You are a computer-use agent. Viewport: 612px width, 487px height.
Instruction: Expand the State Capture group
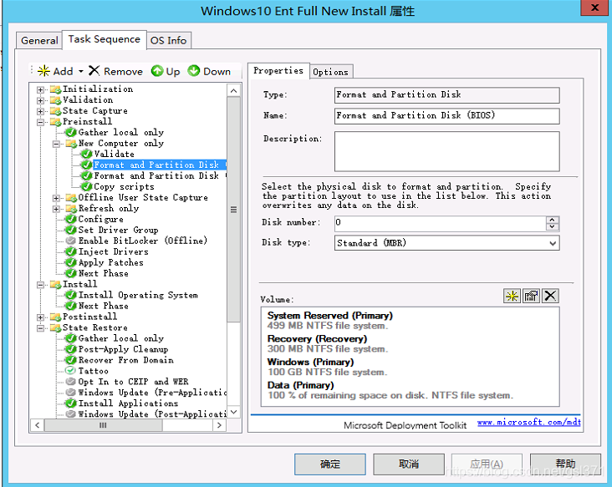click(40, 111)
